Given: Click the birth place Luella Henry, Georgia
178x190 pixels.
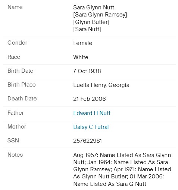Looking at the screenshot, I should click(x=101, y=85).
